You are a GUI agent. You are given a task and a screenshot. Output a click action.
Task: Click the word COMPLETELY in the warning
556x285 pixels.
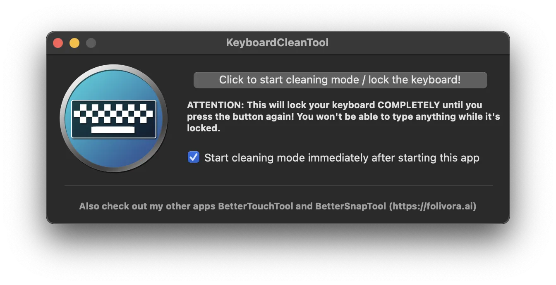(409, 105)
